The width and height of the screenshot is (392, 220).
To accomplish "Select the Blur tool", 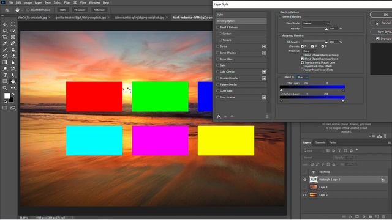I will pos(13,62).
